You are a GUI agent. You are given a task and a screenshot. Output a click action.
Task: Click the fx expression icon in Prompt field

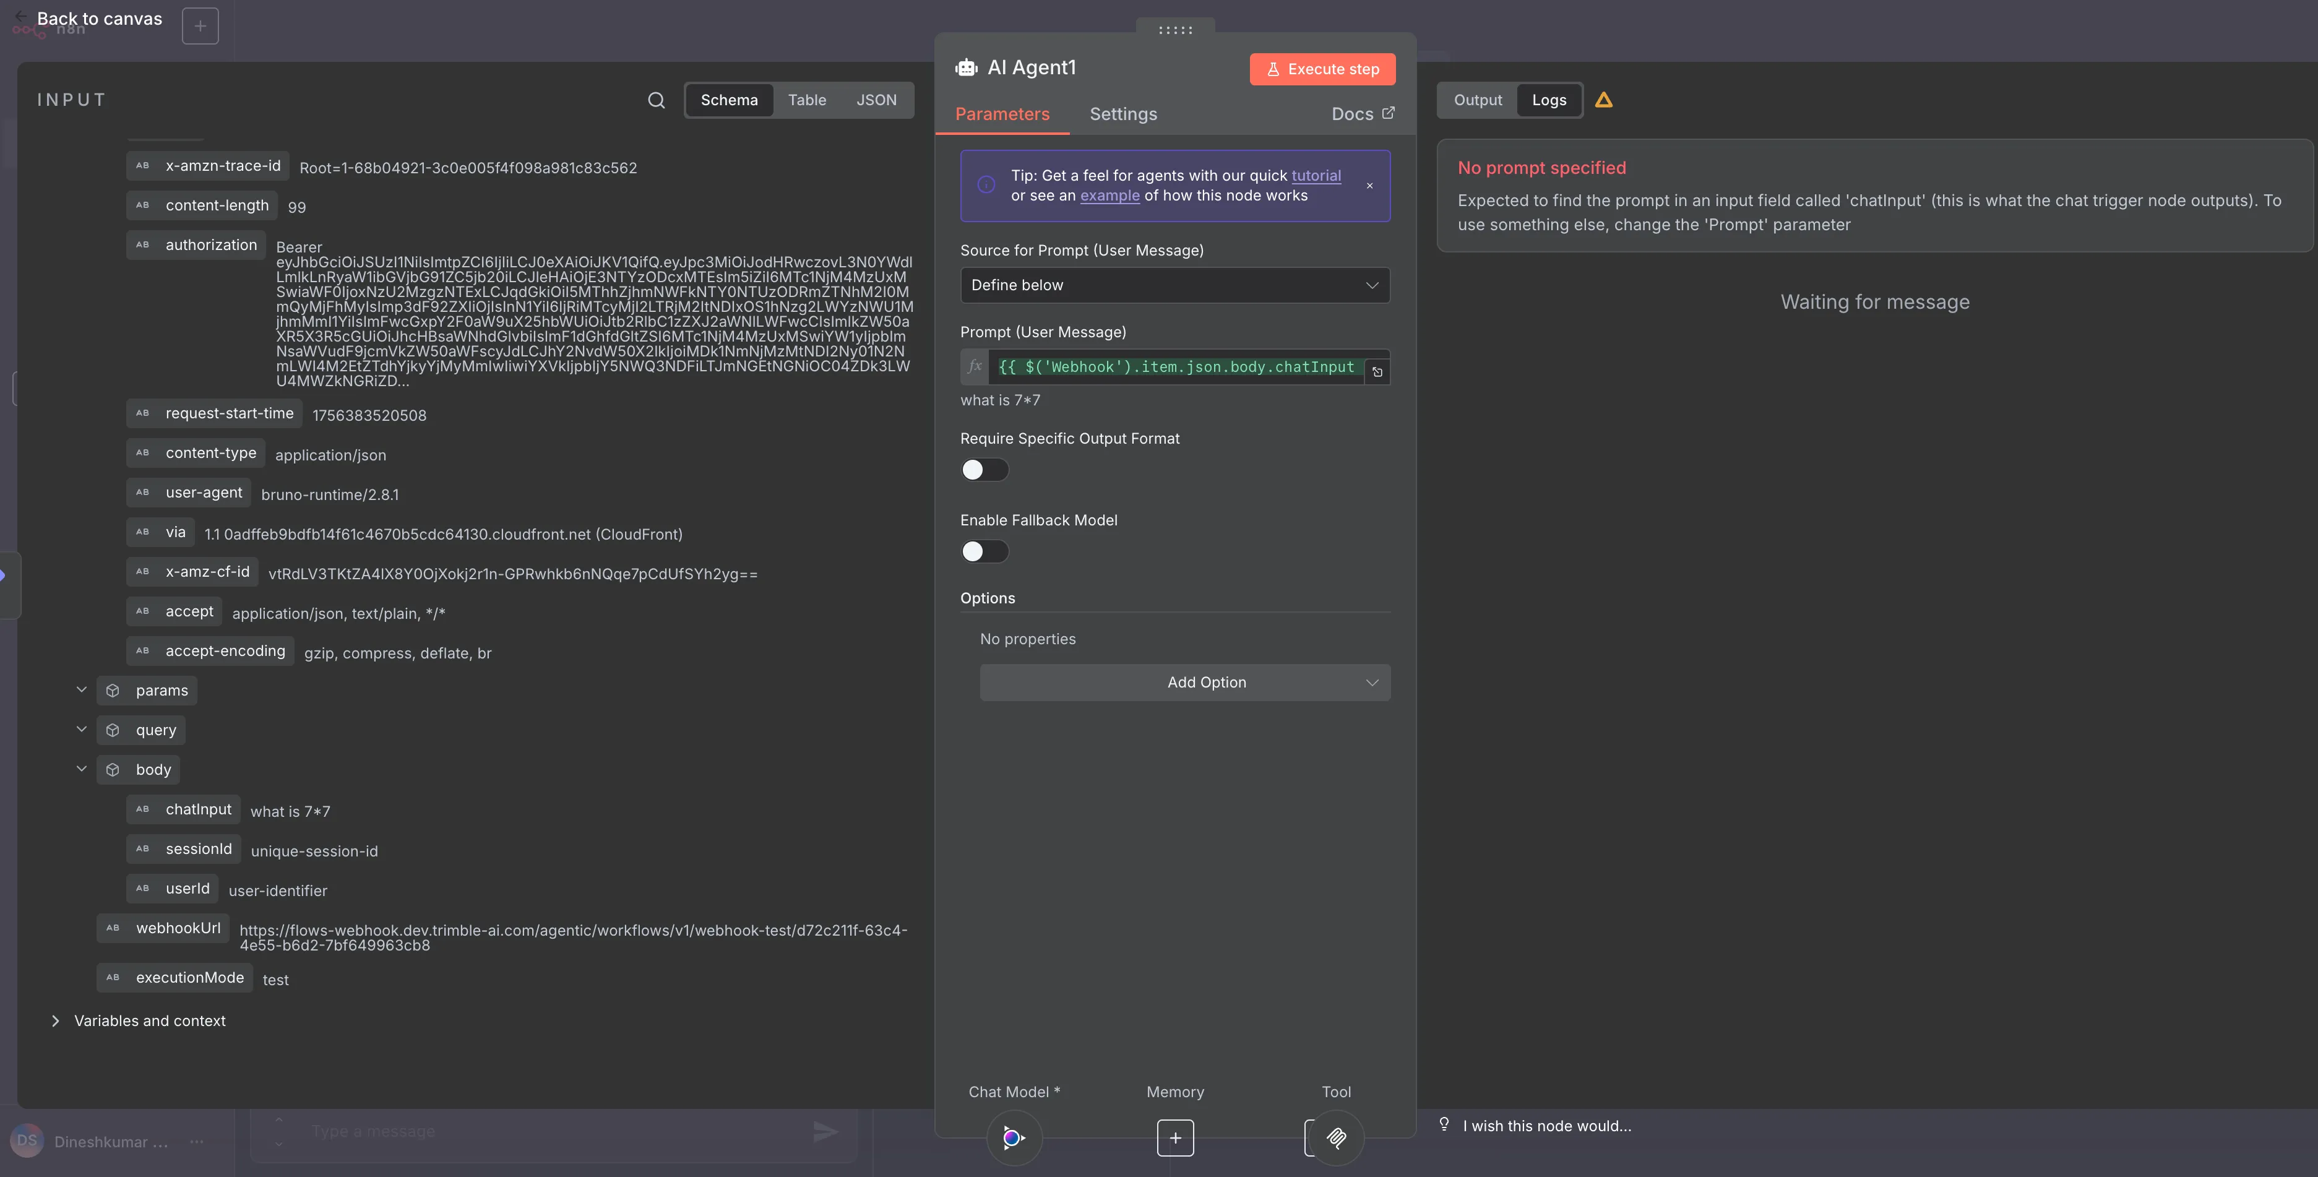pos(975,366)
